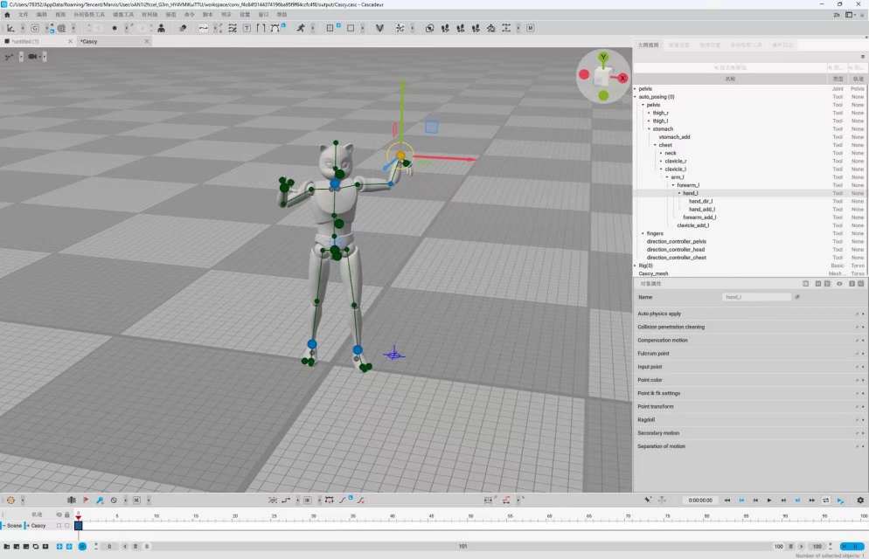Select the 大纲视图 outliner tab

tap(648, 45)
